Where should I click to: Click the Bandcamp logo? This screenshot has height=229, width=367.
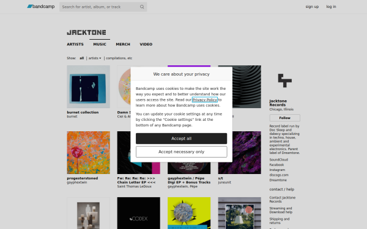tap(41, 7)
